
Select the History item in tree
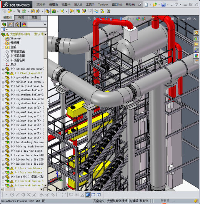point(15,38)
